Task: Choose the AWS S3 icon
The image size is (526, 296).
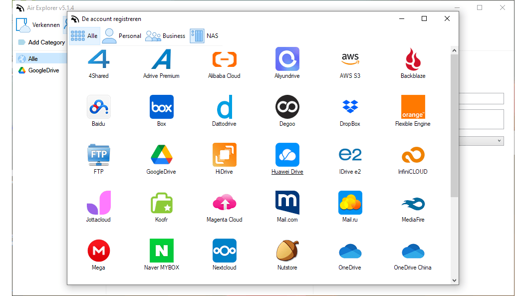Action: coord(350,59)
